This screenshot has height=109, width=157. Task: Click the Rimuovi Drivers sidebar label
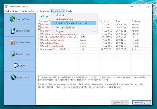pyautogui.click(x=23, y=54)
